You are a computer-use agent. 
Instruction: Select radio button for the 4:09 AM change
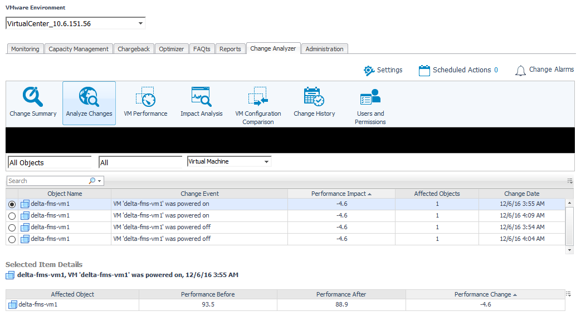pos(12,216)
